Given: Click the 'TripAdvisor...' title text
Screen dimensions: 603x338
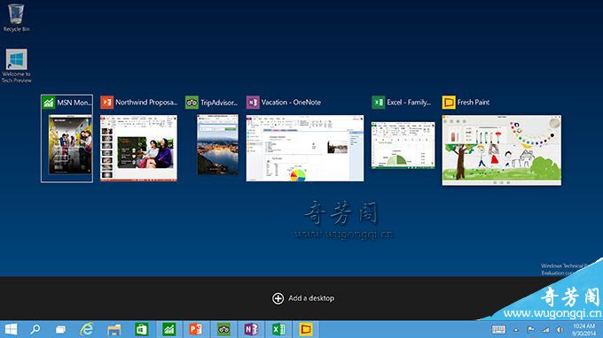Looking at the screenshot, I should pos(219,103).
